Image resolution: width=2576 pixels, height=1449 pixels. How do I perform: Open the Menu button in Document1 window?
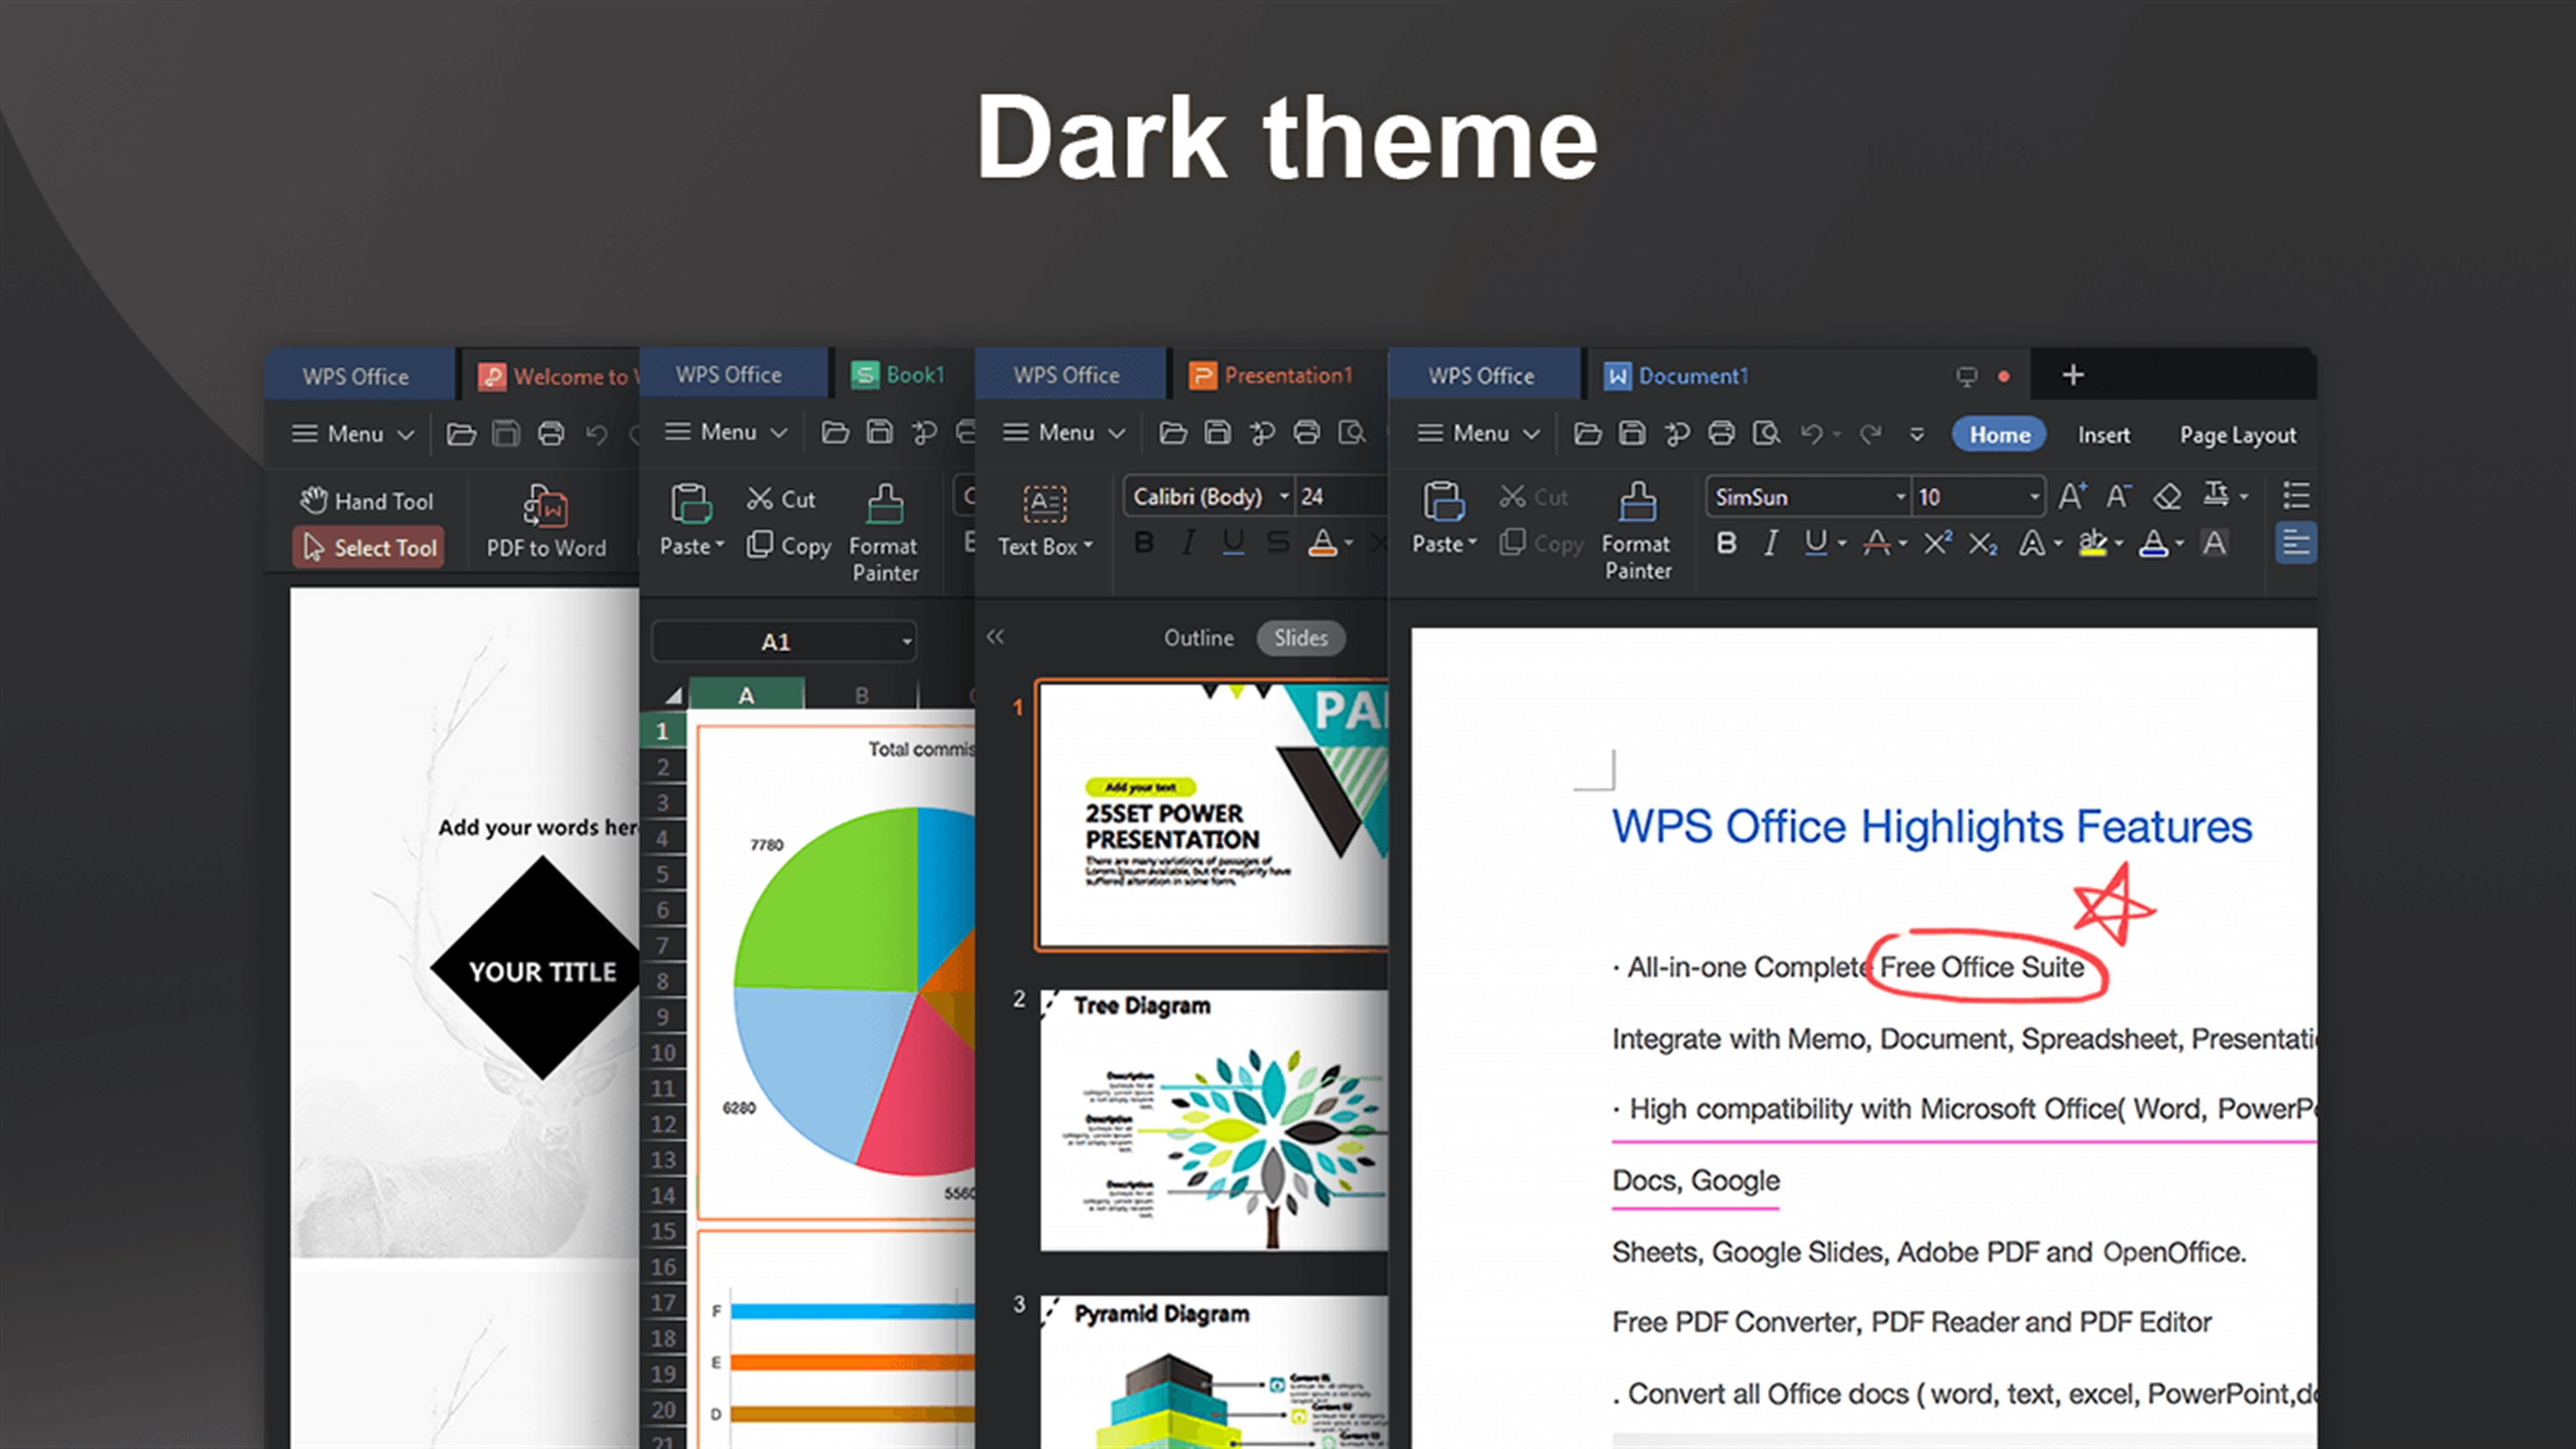coord(1478,433)
